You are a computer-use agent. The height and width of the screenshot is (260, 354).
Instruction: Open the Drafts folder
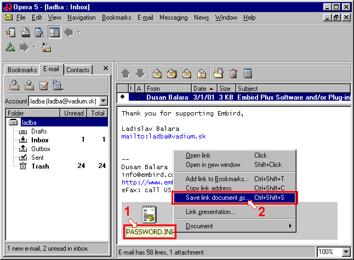click(x=39, y=131)
